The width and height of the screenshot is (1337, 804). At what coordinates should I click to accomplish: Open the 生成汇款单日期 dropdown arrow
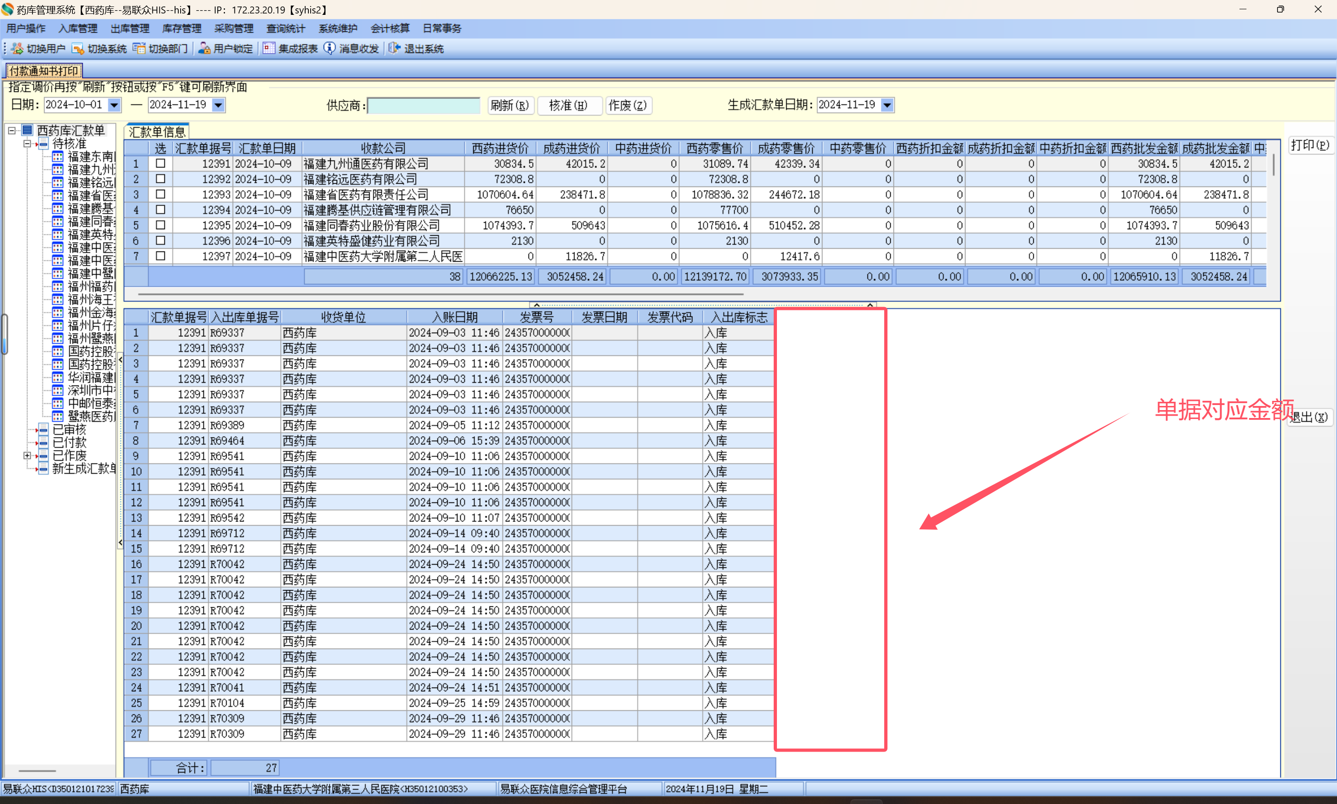(x=887, y=105)
